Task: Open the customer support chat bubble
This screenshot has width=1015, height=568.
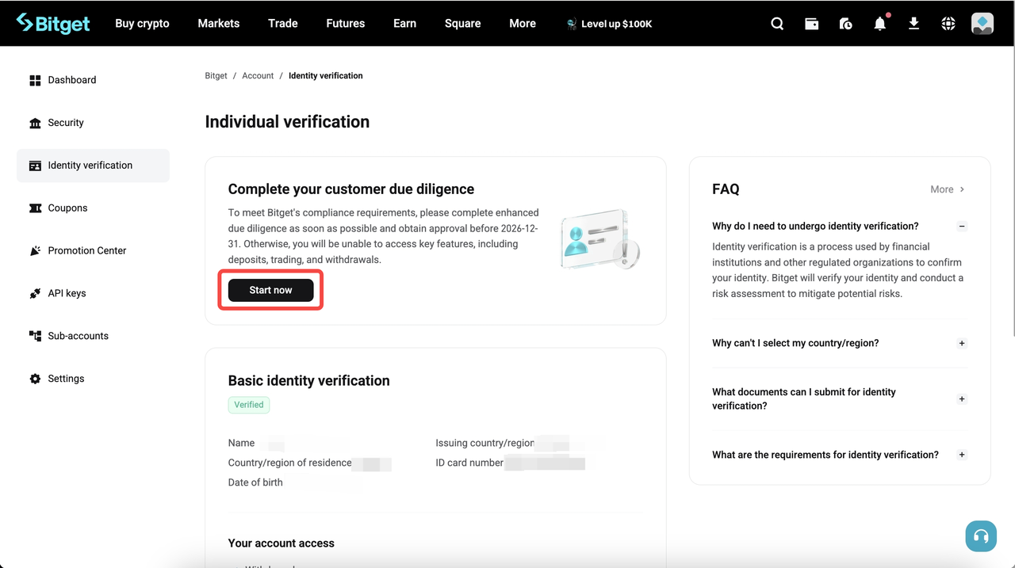Action: point(981,536)
